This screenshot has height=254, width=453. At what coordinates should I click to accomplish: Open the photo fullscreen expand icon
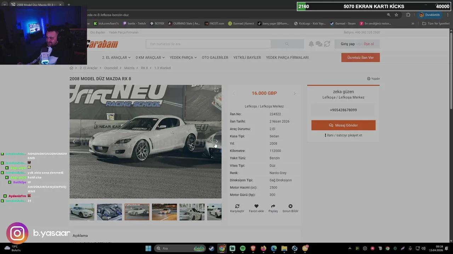tap(216, 90)
